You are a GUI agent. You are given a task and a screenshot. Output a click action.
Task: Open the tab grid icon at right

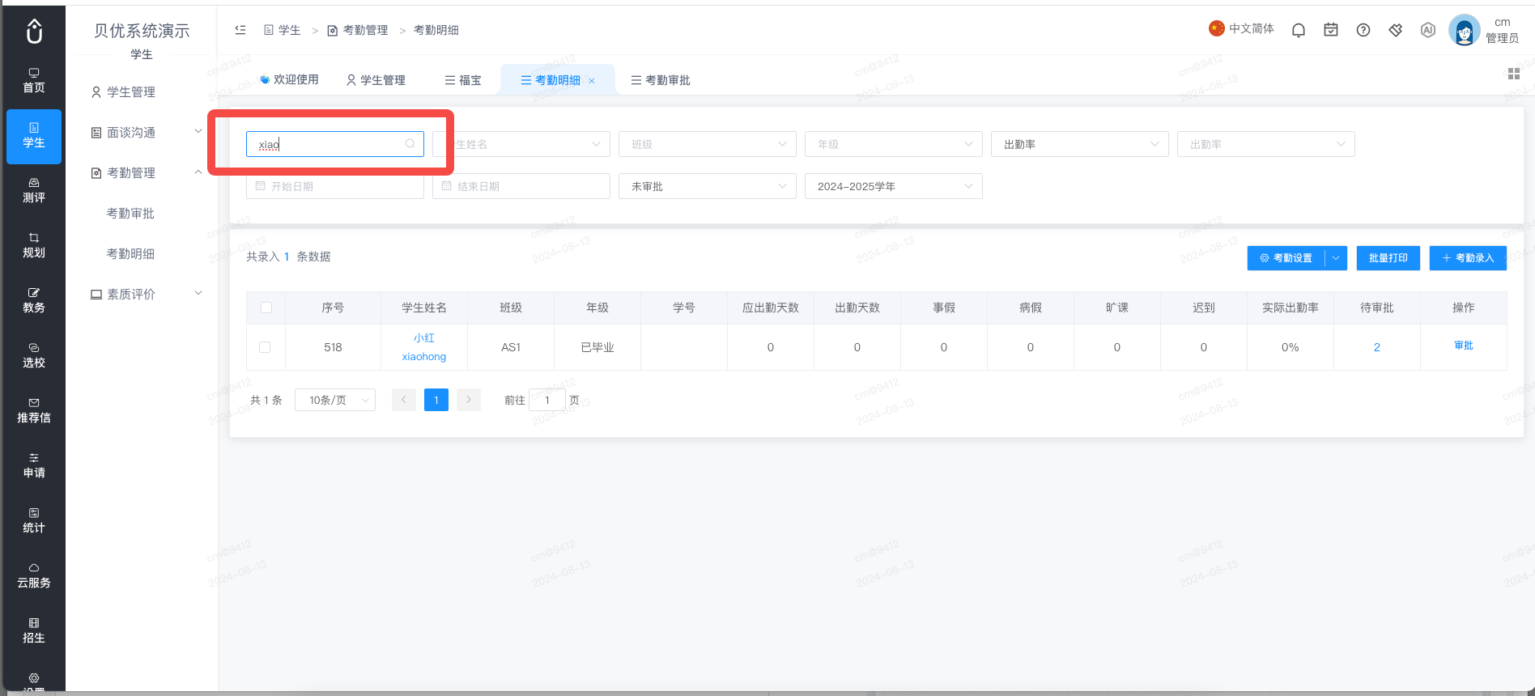coord(1513,74)
